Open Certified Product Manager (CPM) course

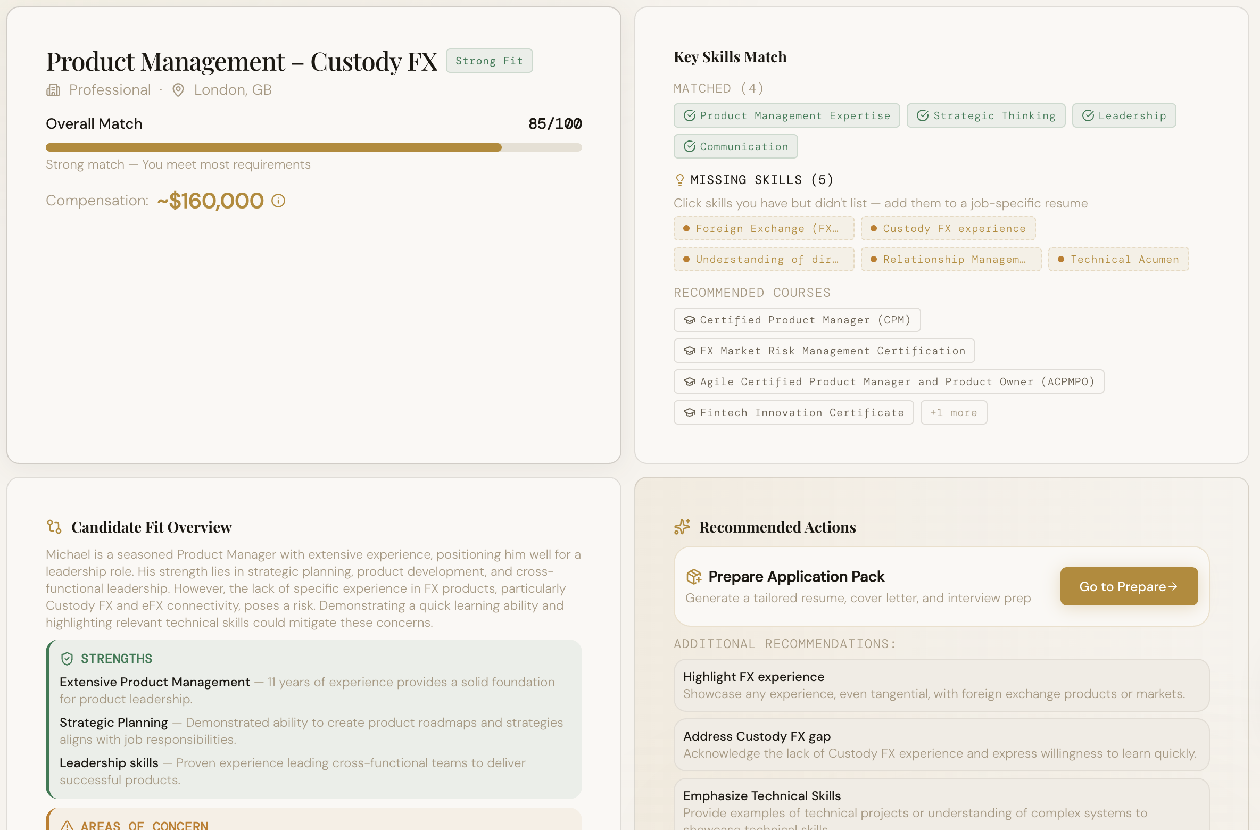point(797,320)
